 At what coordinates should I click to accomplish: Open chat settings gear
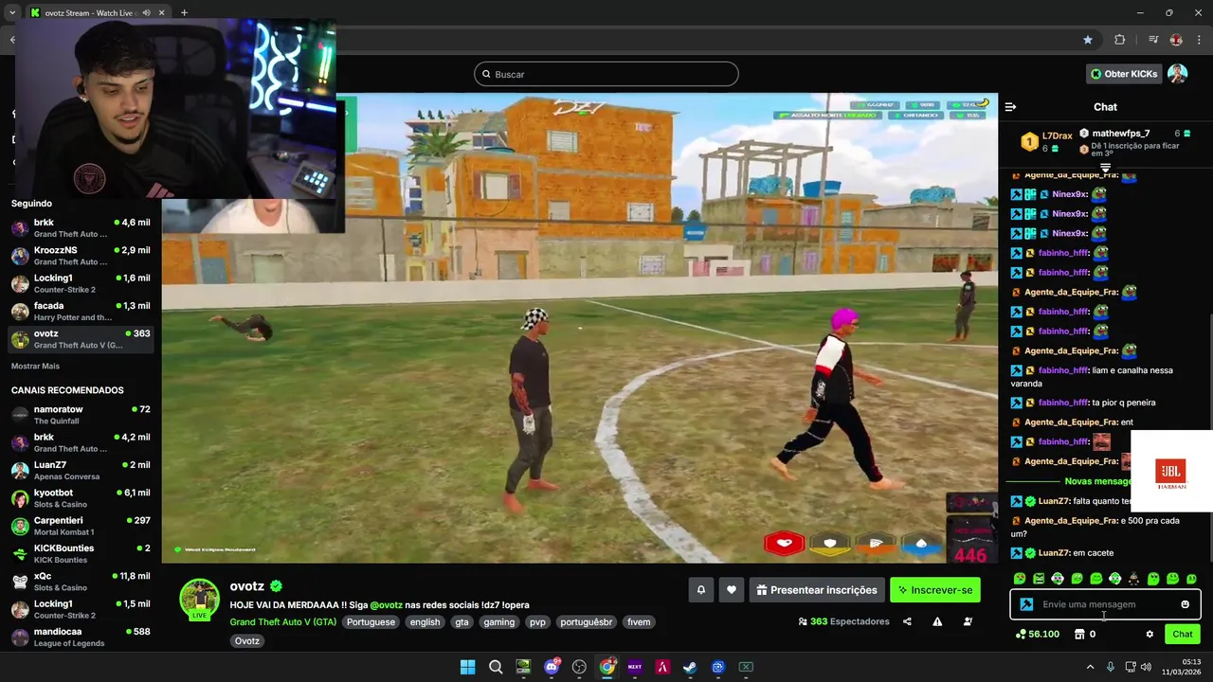click(1150, 634)
